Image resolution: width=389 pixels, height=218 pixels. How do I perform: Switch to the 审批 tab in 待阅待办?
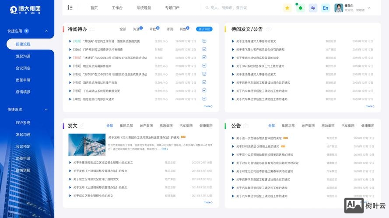[x=153, y=29]
